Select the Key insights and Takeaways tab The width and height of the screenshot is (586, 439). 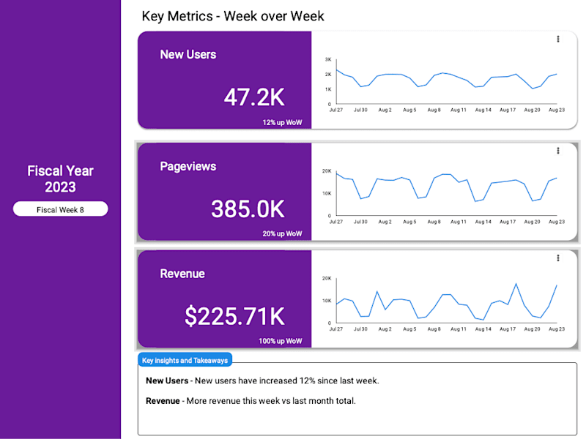(x=185, y=360)
